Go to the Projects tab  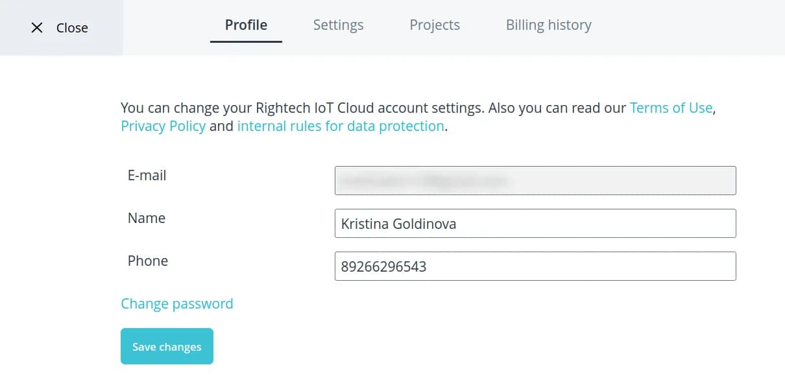tap(435, 25)
